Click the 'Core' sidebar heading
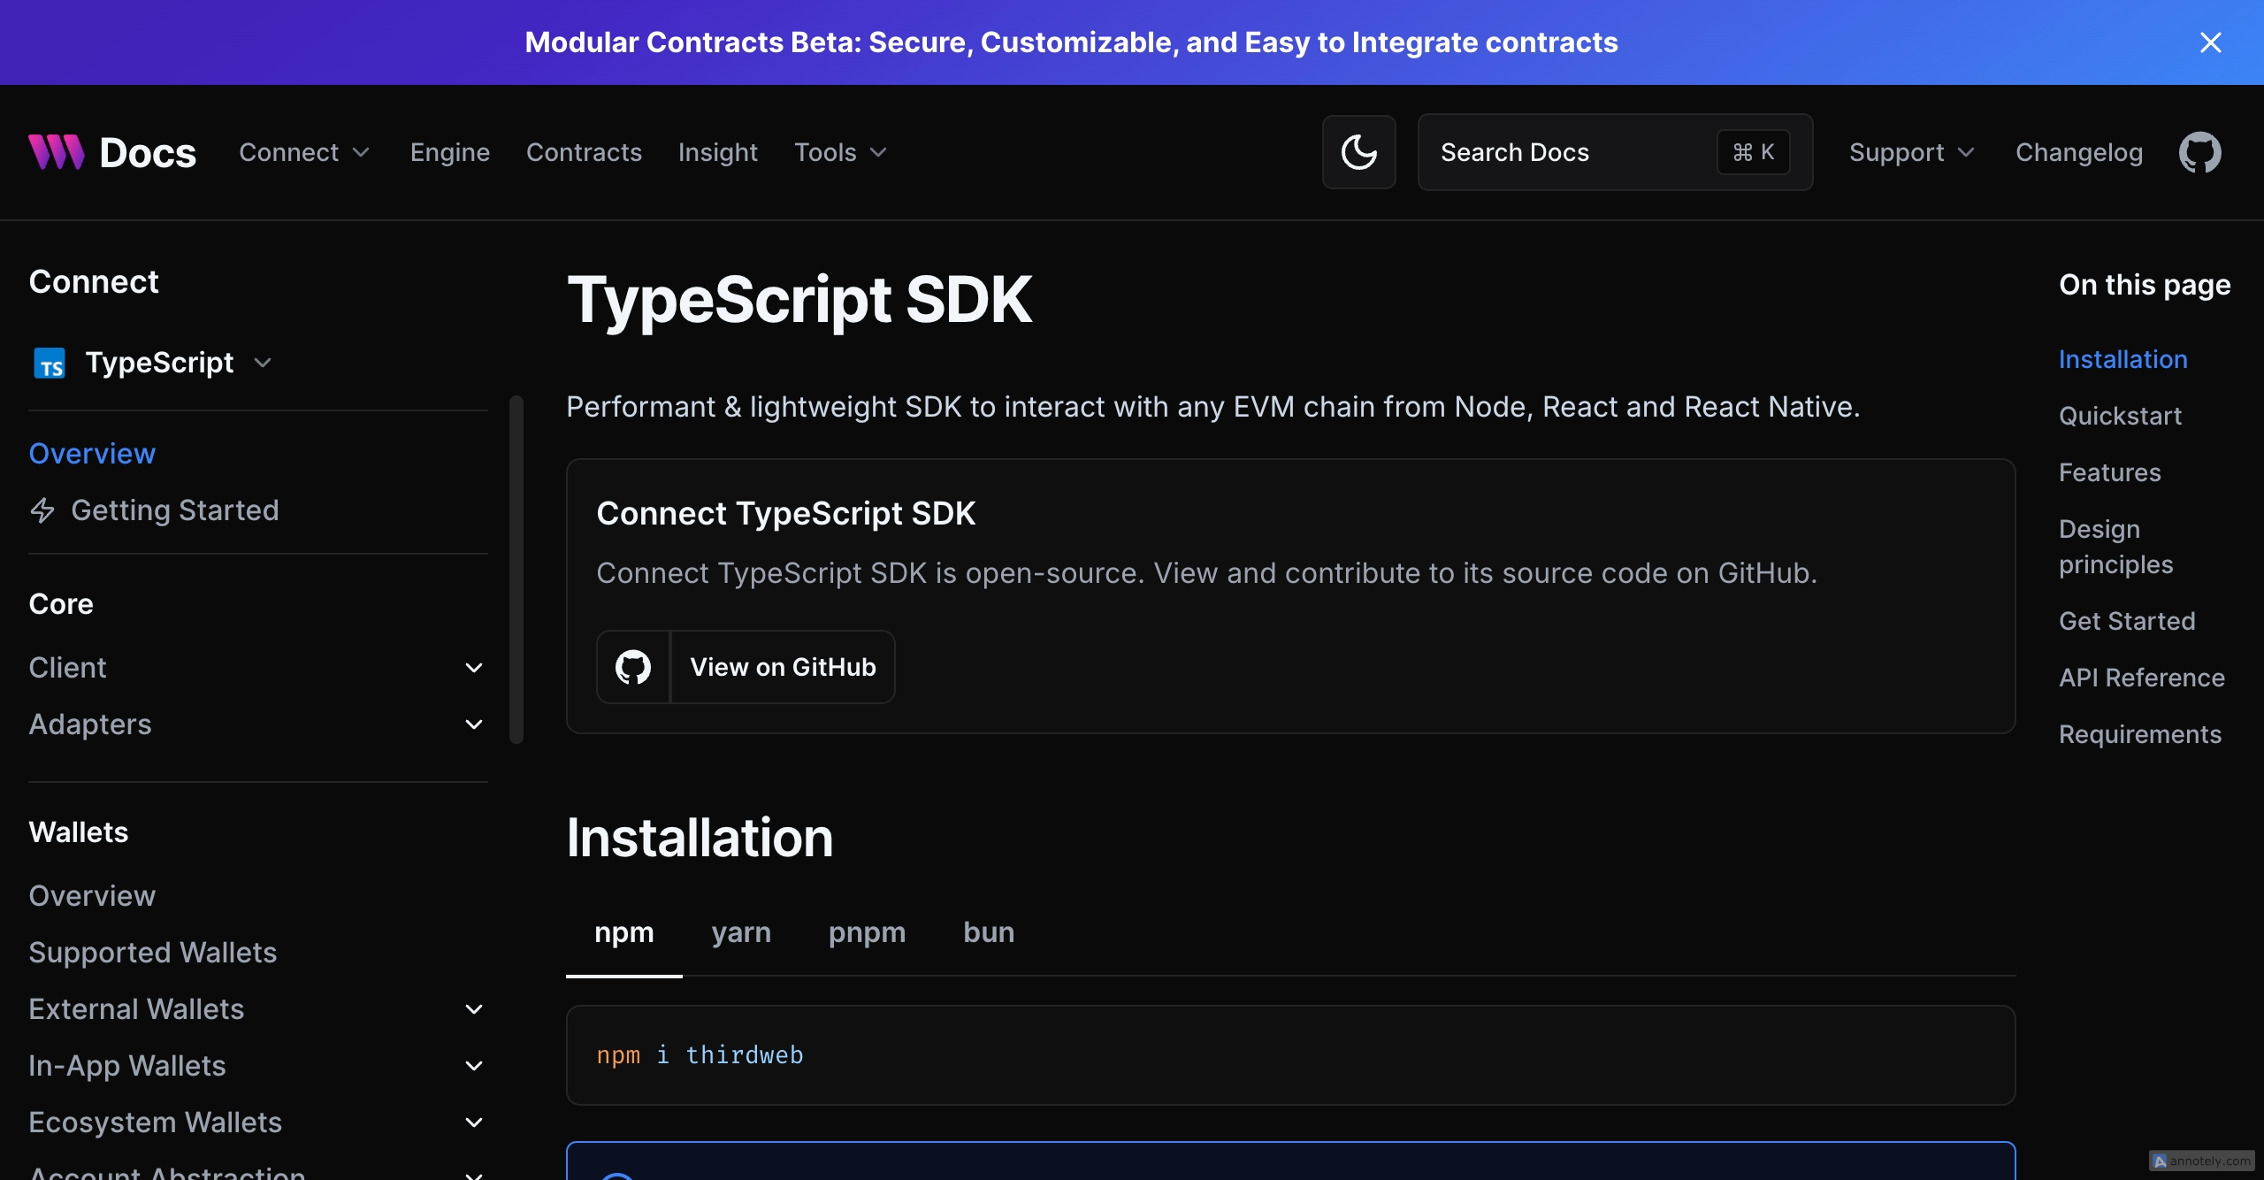 click(61, 604)
